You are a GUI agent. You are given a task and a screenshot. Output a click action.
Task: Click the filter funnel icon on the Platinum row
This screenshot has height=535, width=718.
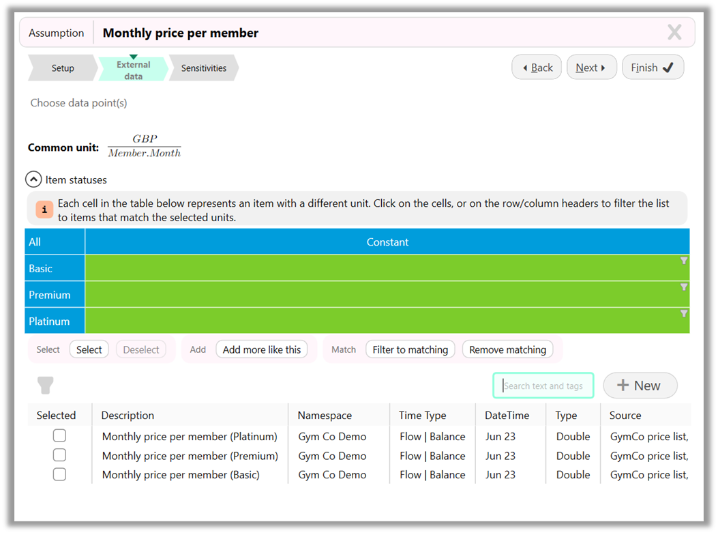click(683, 313)
